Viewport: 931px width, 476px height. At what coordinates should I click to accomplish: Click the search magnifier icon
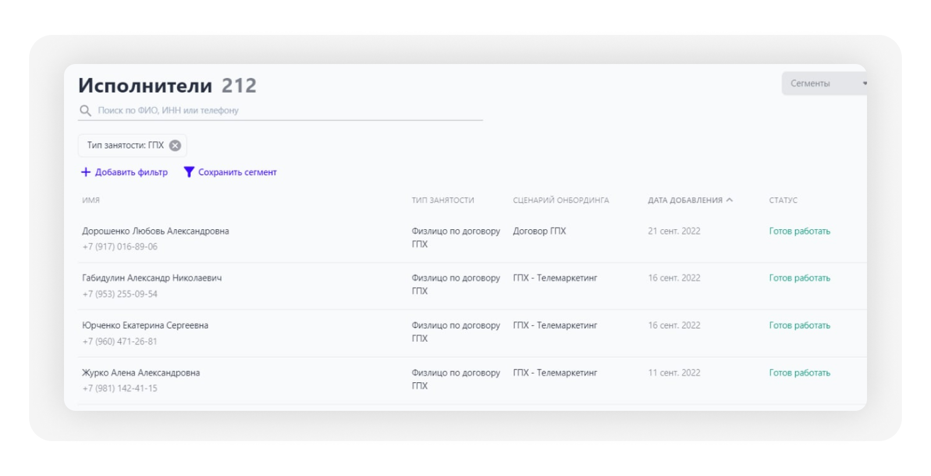click(x=86, y=111)
